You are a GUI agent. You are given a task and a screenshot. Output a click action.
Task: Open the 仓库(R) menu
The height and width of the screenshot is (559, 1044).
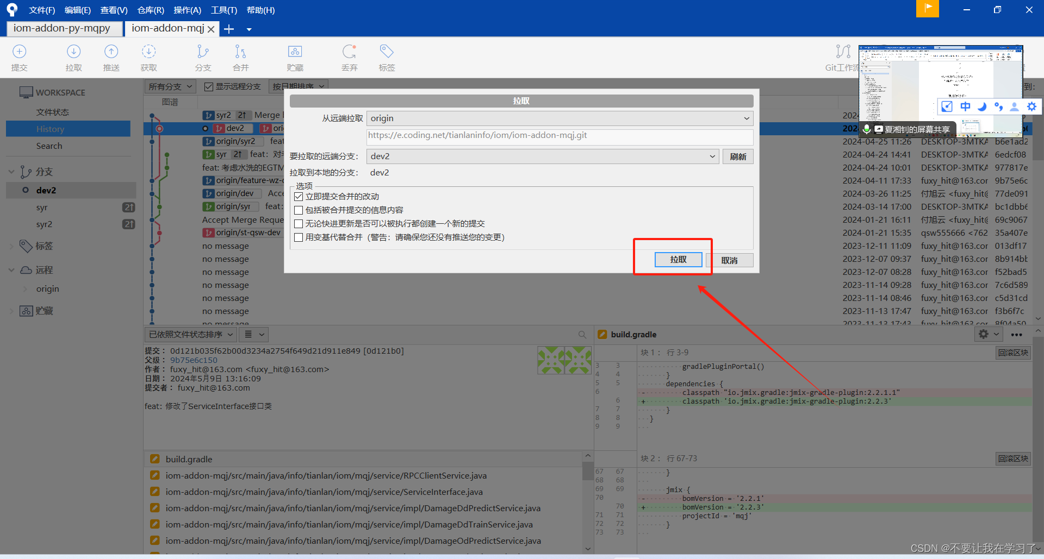(x=150, y=10)
